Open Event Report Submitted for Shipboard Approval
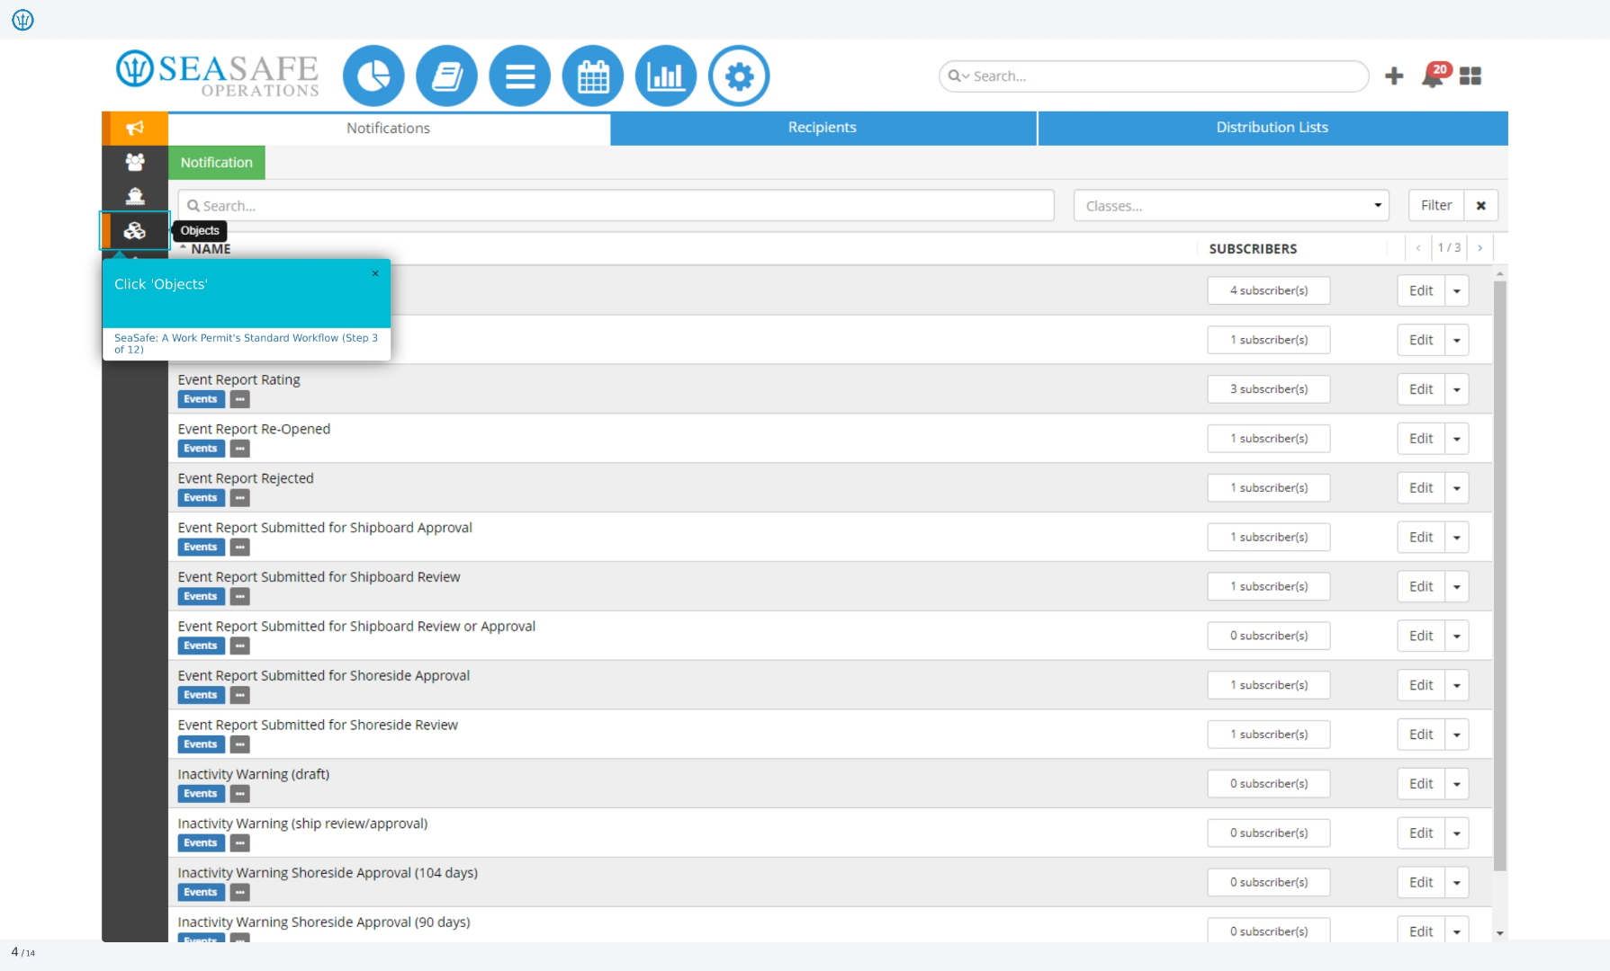The image size is (1610, 971). coord(325,529)
